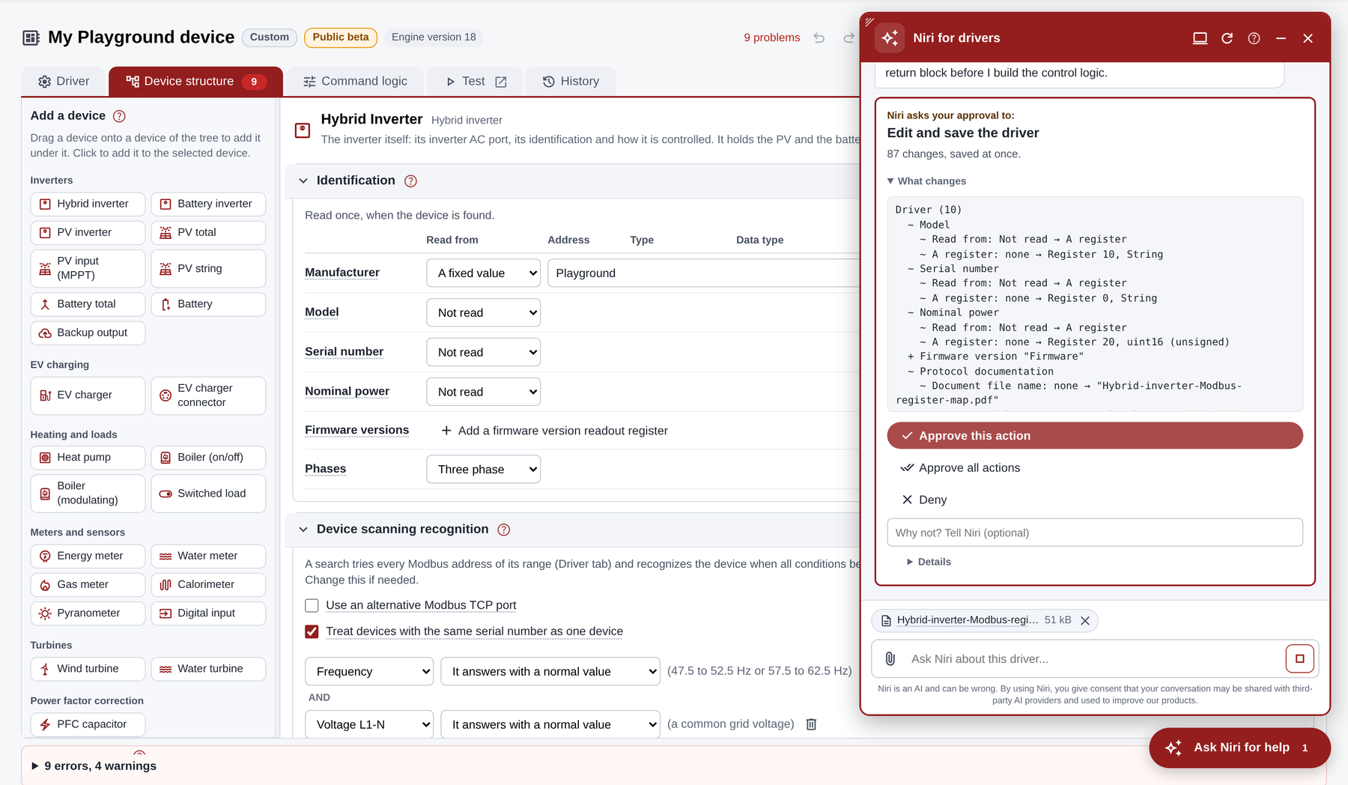The width and height of the screenshot is (1348, 785).
Task: Open the Frequency condition dropdown
Action: (x=369, y=672)
